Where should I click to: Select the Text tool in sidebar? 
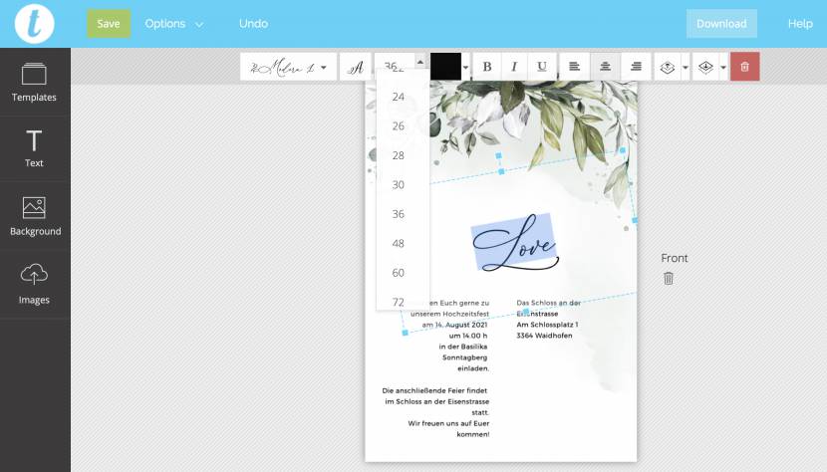34,148
